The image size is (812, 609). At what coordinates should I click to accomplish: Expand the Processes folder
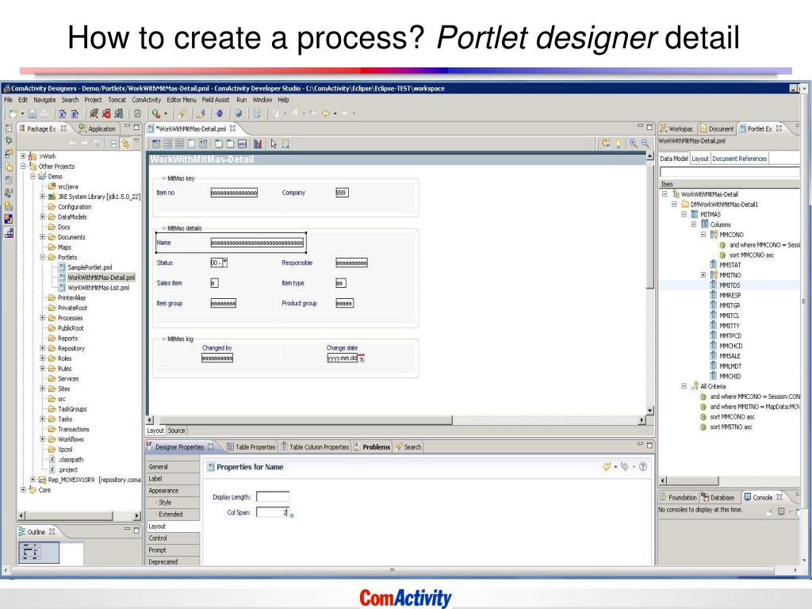coord(43,318)
